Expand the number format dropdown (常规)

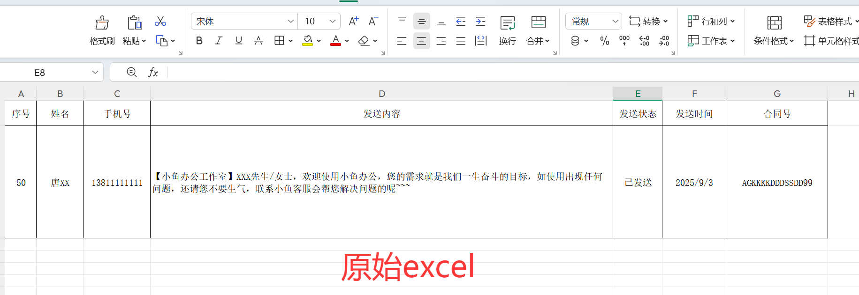coord(615,21)
